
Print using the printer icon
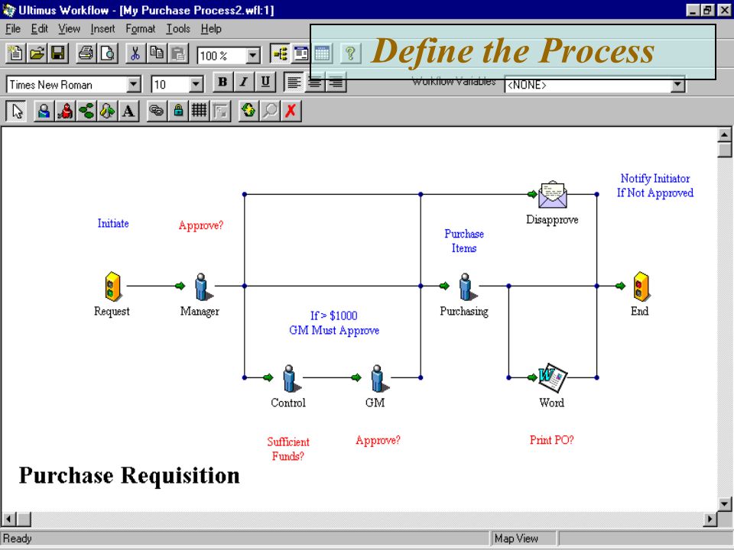click(x=86, y=53)
